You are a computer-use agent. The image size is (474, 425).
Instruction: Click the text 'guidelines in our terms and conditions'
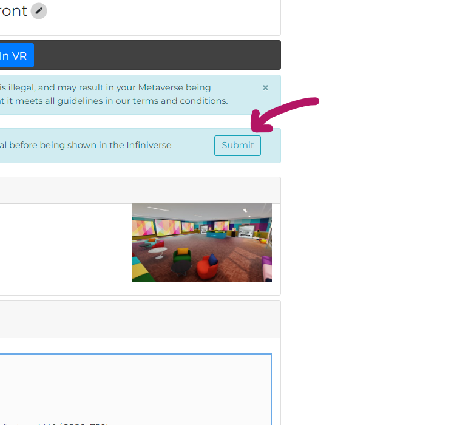[142, 101]
